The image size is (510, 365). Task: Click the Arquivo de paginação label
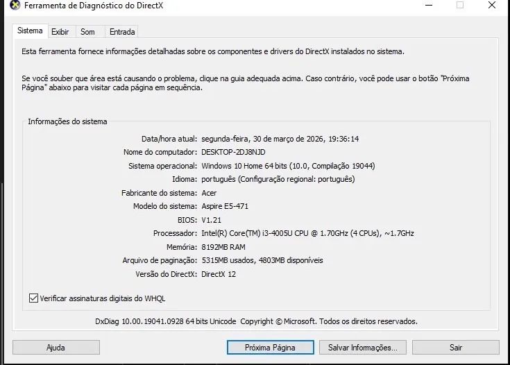tap(160, 260)
